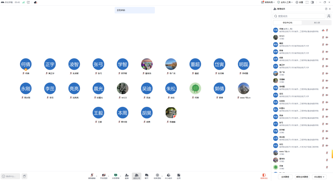Screen dimensions: 333x181
Task: Select the 会议中(24) tab
Action: click(287, 23)
